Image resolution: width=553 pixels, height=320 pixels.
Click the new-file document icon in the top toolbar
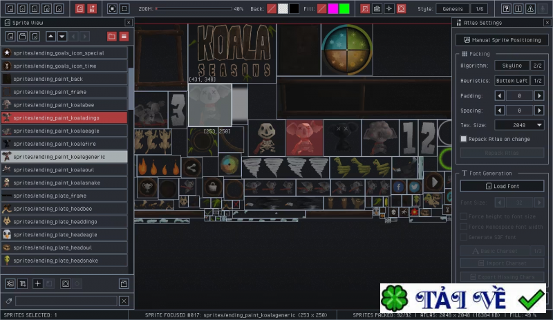[10, 8]
